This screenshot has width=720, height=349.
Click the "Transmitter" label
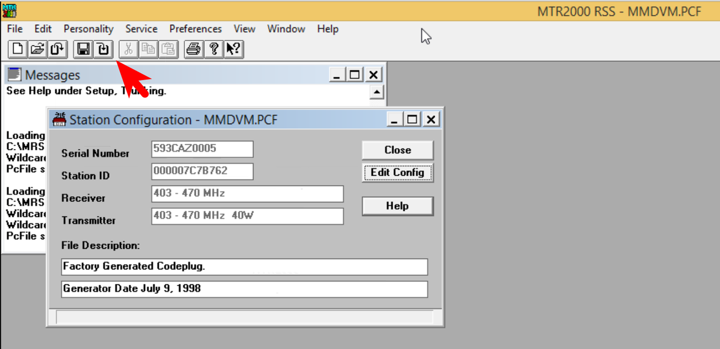[88, 221]
